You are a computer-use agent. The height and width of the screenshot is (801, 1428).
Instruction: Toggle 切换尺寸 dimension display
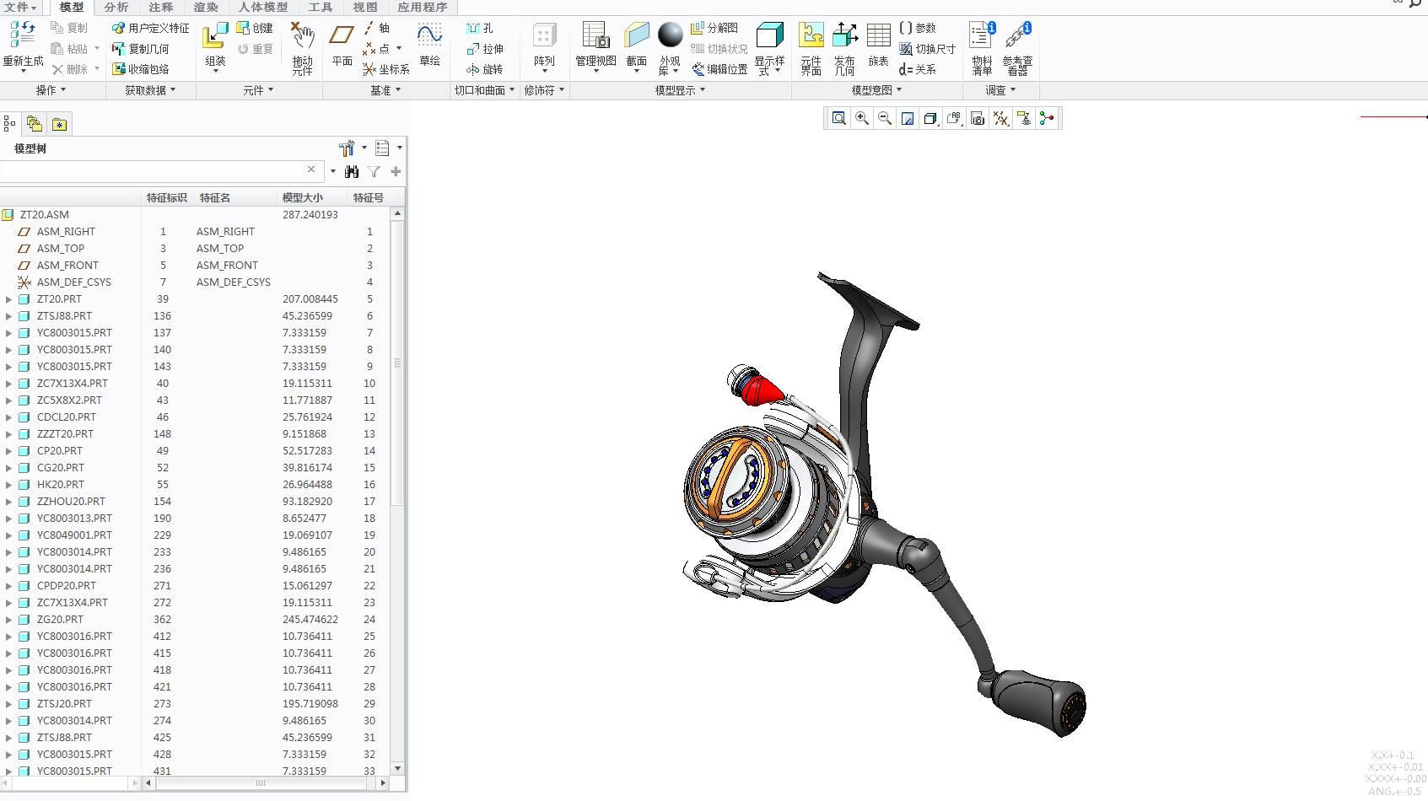[x=927, y=49]
